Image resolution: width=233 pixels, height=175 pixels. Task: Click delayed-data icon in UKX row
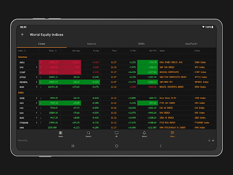coord(36,103)
